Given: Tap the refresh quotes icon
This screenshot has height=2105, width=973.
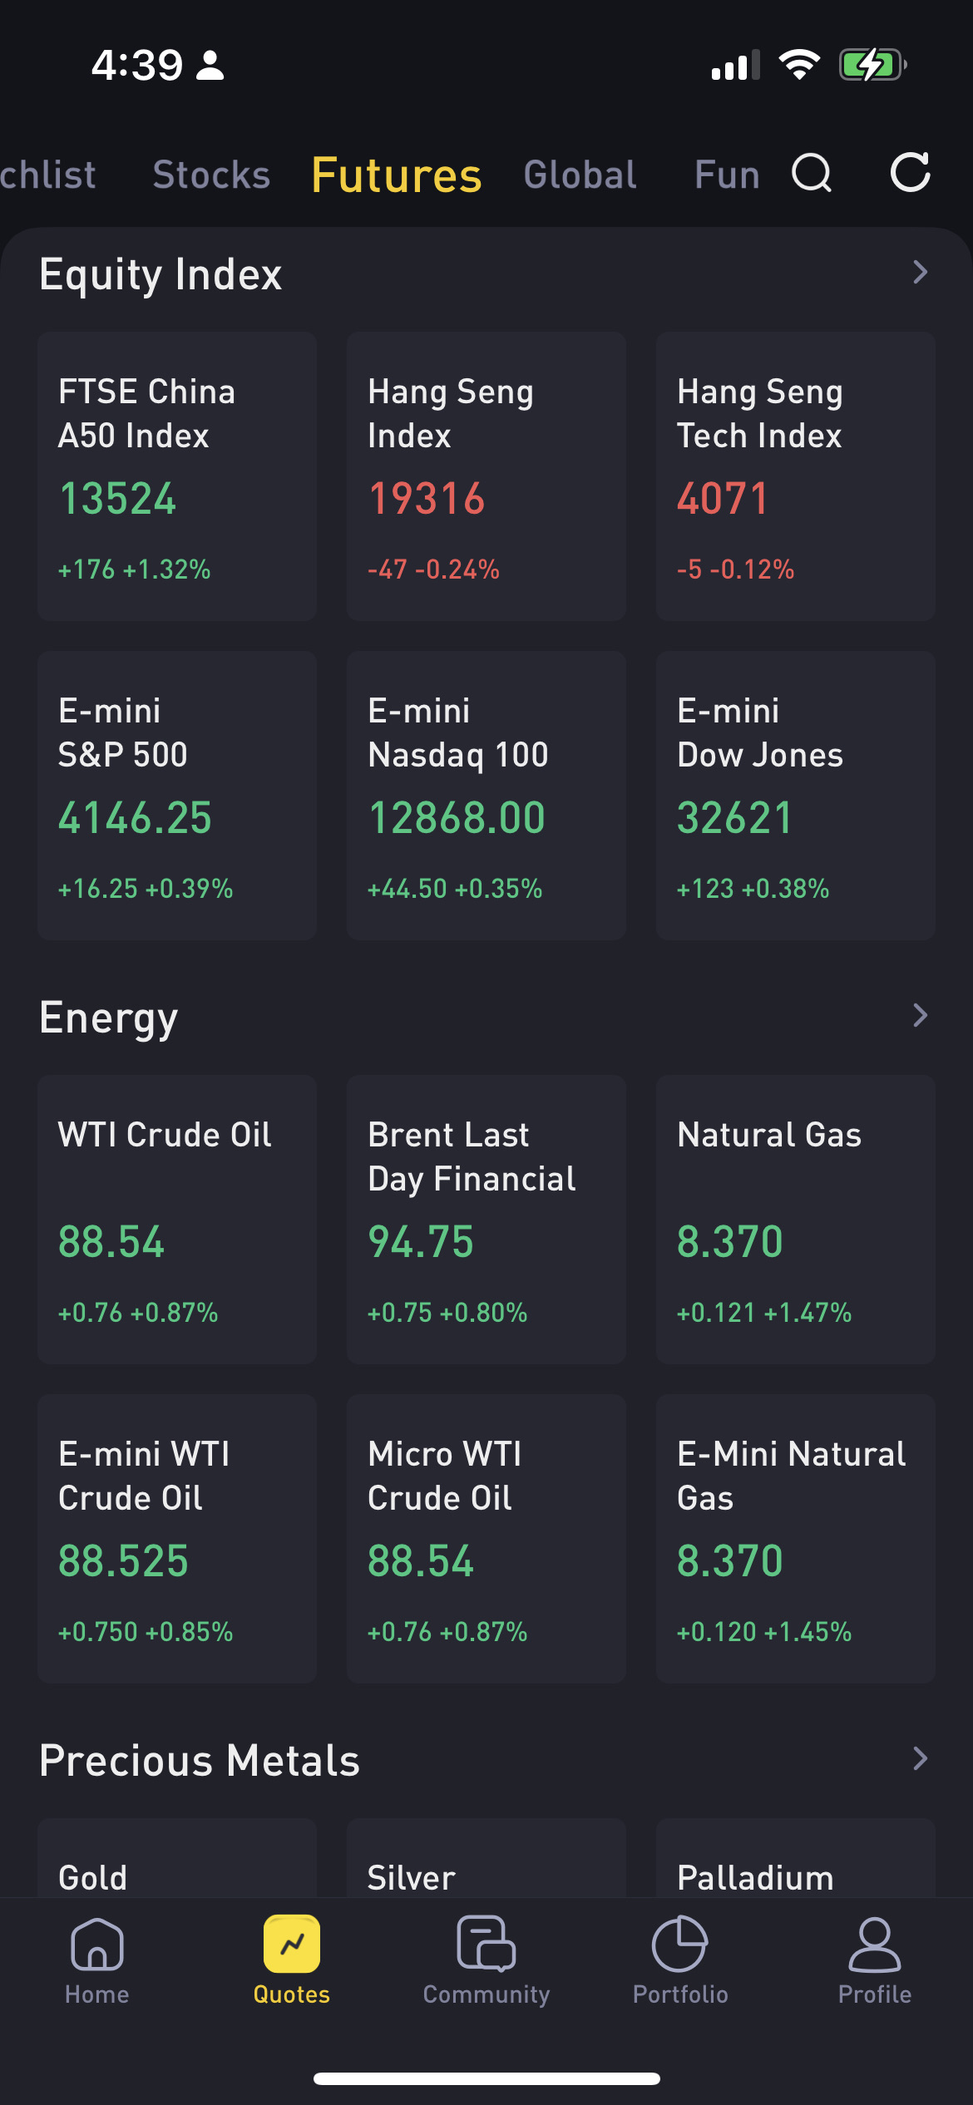Looking at the screenshot, I should click(x=910, y=173).
